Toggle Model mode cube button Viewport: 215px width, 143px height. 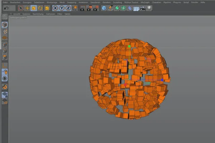coord(5,25)
